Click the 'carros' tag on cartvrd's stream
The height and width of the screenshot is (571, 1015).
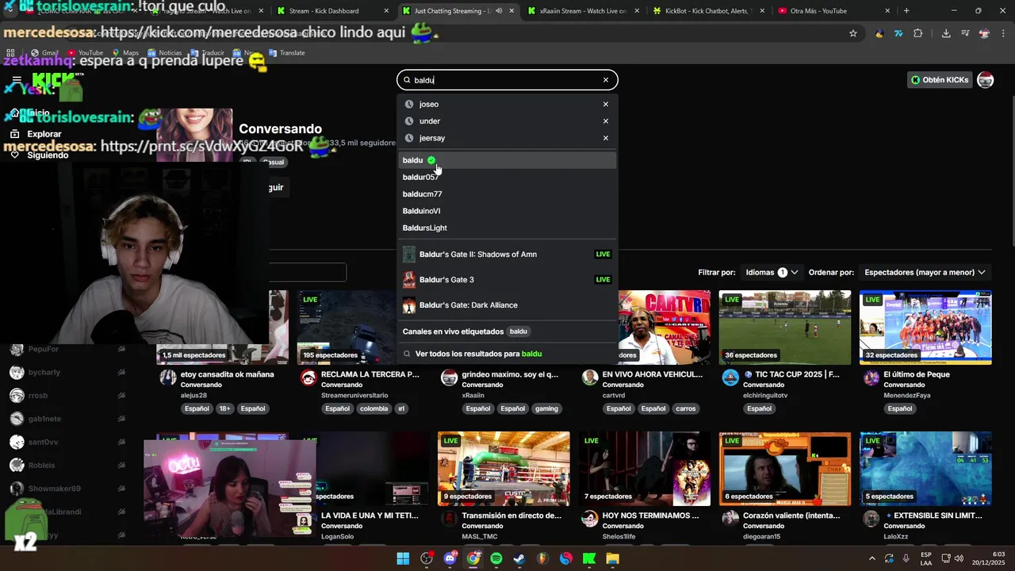(x=686, y=409)
